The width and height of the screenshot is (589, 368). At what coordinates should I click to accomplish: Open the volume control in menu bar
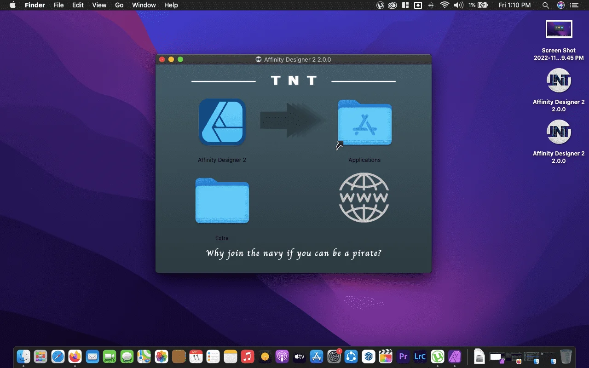tap(458, 5)
